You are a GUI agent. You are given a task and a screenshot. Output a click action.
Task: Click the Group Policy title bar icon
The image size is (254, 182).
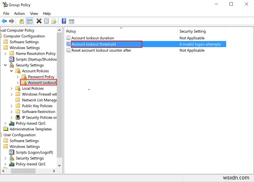coord(5,4)
